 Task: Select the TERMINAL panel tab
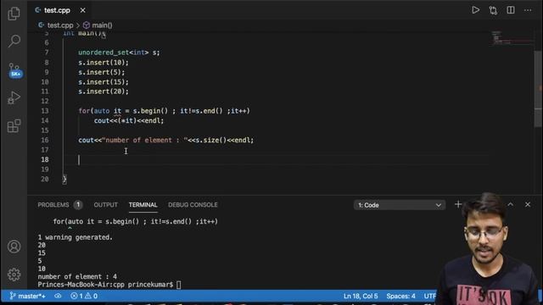(x=143, y=205)
